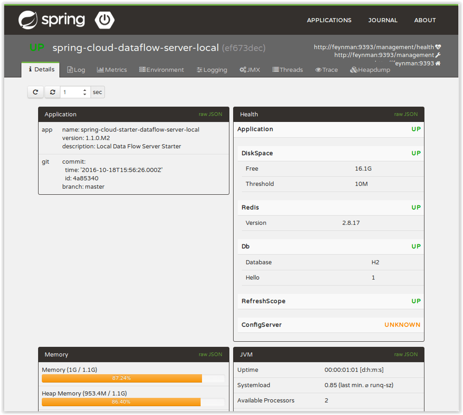Click the auto-refresh circular arrows icon
This screenshot has width=463, height=415.
click(x=52, y=92)
